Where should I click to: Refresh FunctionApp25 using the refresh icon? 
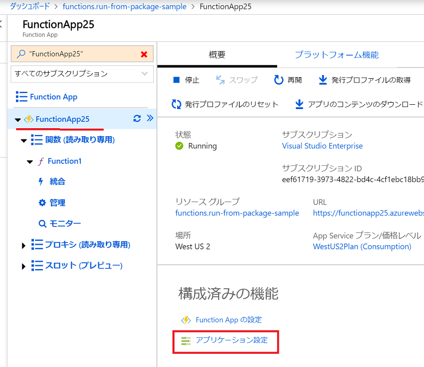pyautogui.click(x=137, y=119)
